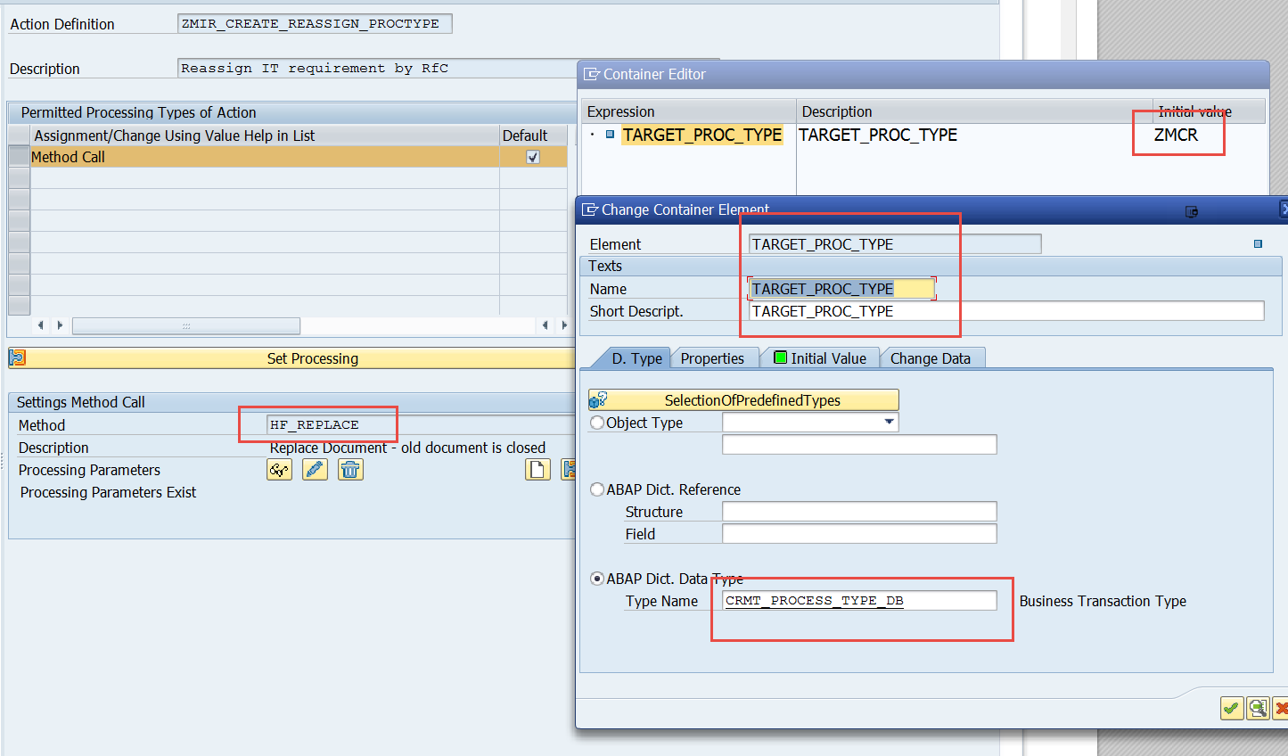Viewport: 1288px width, 756px height.
Task: Delete processing parameters with trash icon
Action: coord(350,470)
